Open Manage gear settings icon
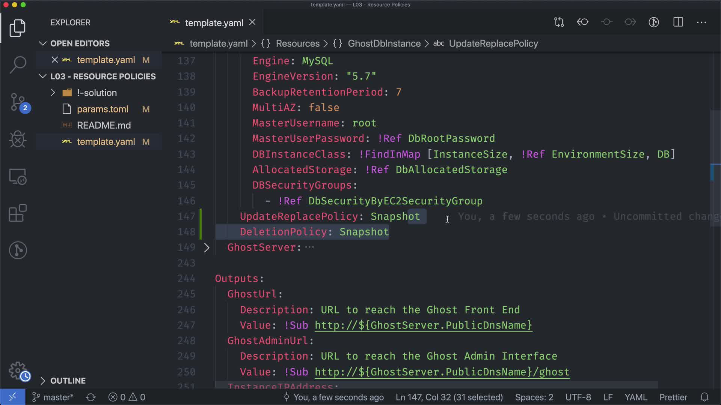 pyautogui.click(x=18, y=371)
